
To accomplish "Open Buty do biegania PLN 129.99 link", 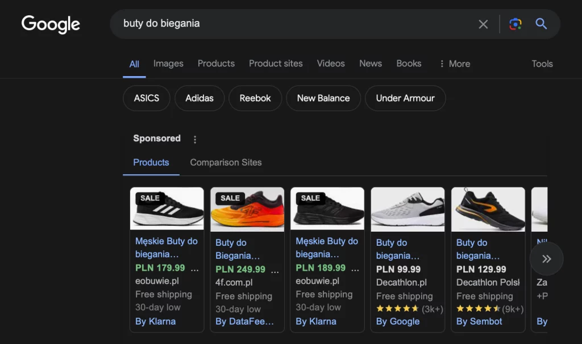I will [477, 249].
